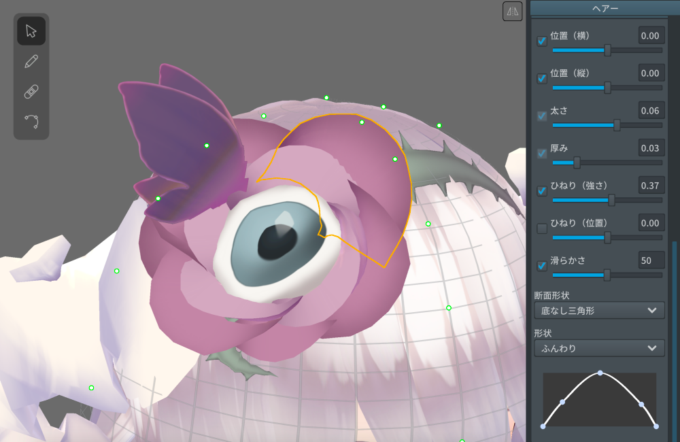Screen dimensions: 680x442
Task: Click the 位置（横） value field
Action: [651, 35]
